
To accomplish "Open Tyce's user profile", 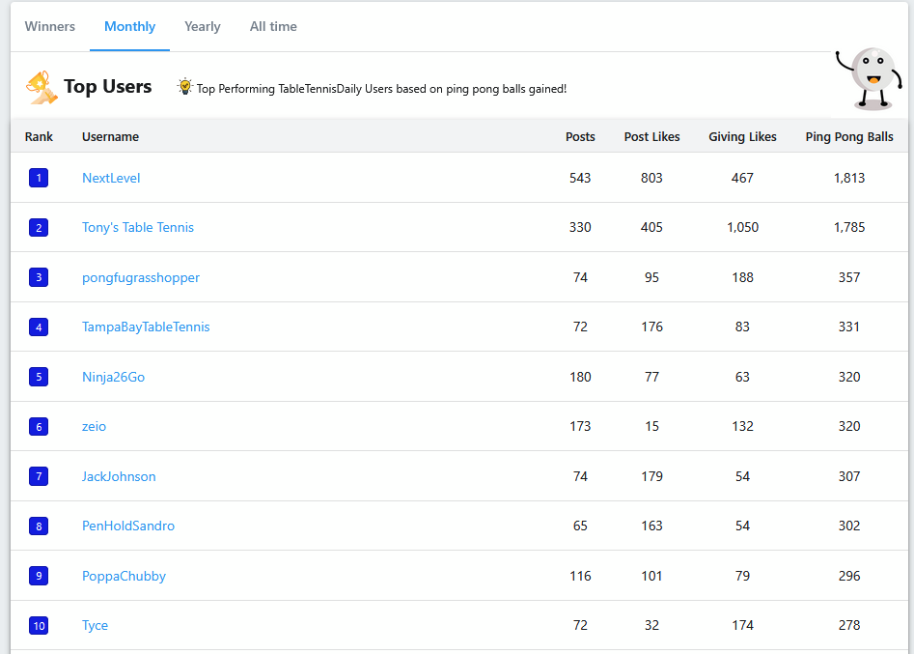I will tap(95, 626).
